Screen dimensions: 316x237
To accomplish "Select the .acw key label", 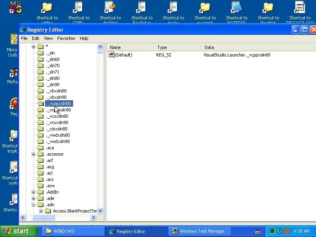I will (x=50, y=186).
